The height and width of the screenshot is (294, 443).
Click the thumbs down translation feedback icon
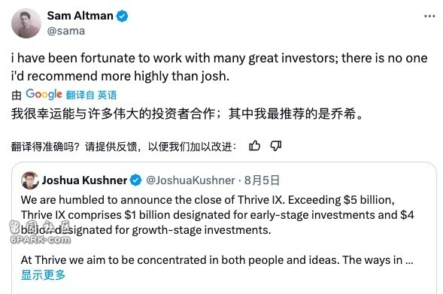point(276,146)
